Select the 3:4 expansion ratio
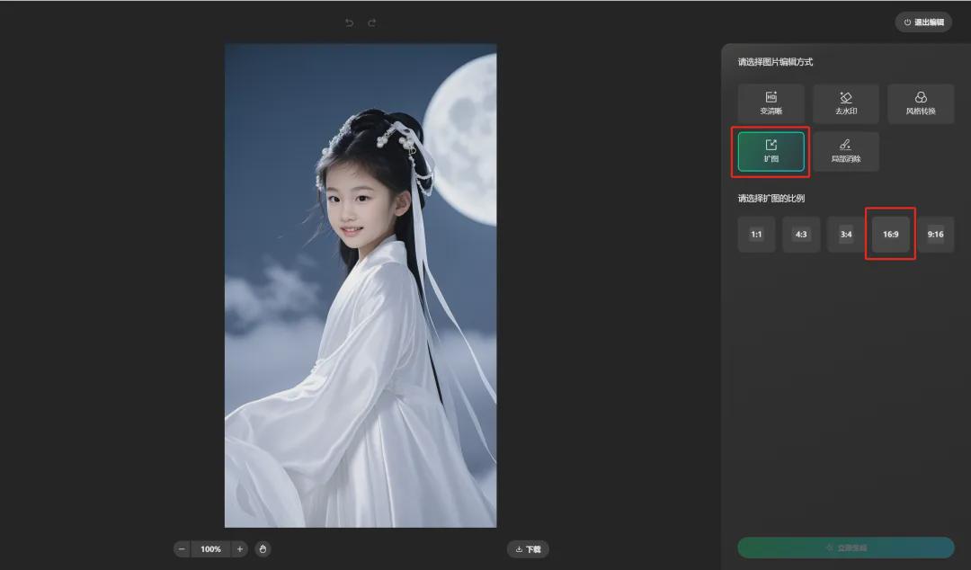Screen dimensions: 971x570 pos(845,234)
